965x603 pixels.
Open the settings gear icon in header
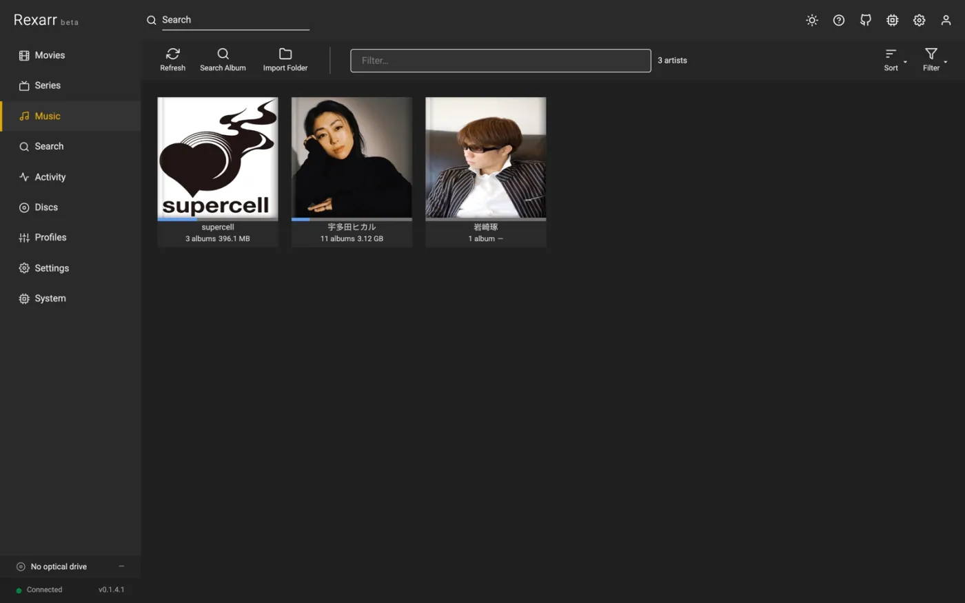920,20
